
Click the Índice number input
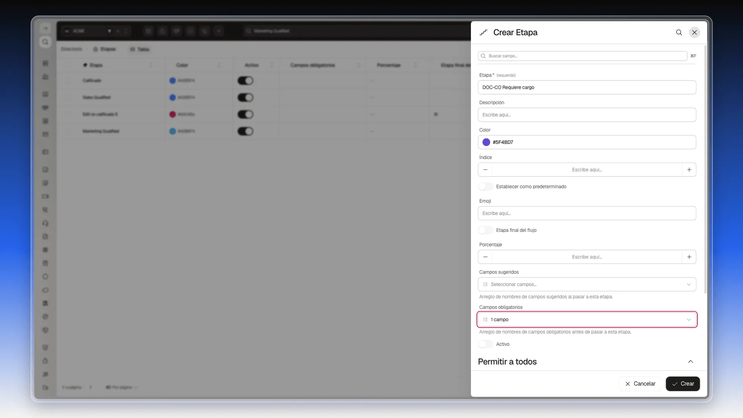587,170
